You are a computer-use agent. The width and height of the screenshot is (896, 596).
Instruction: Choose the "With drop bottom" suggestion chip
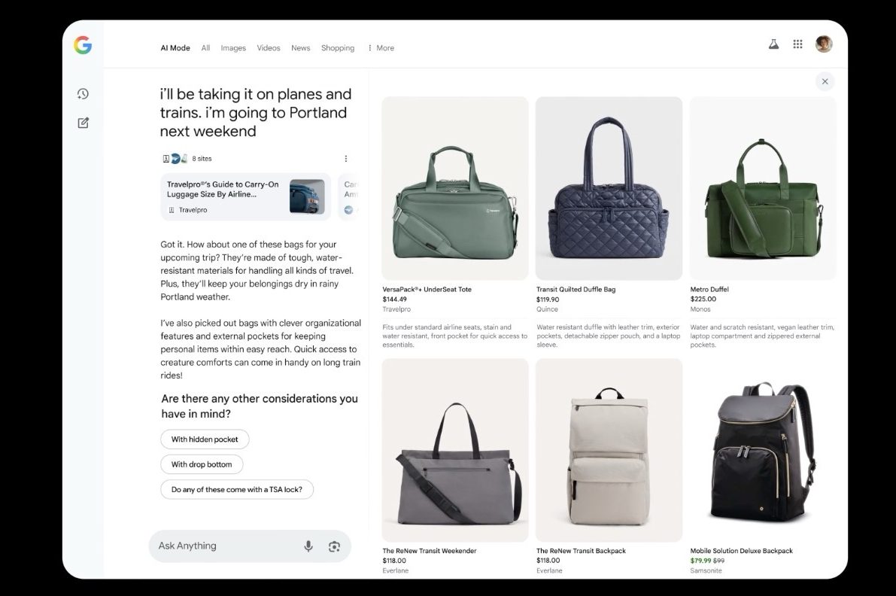point(202,464)
